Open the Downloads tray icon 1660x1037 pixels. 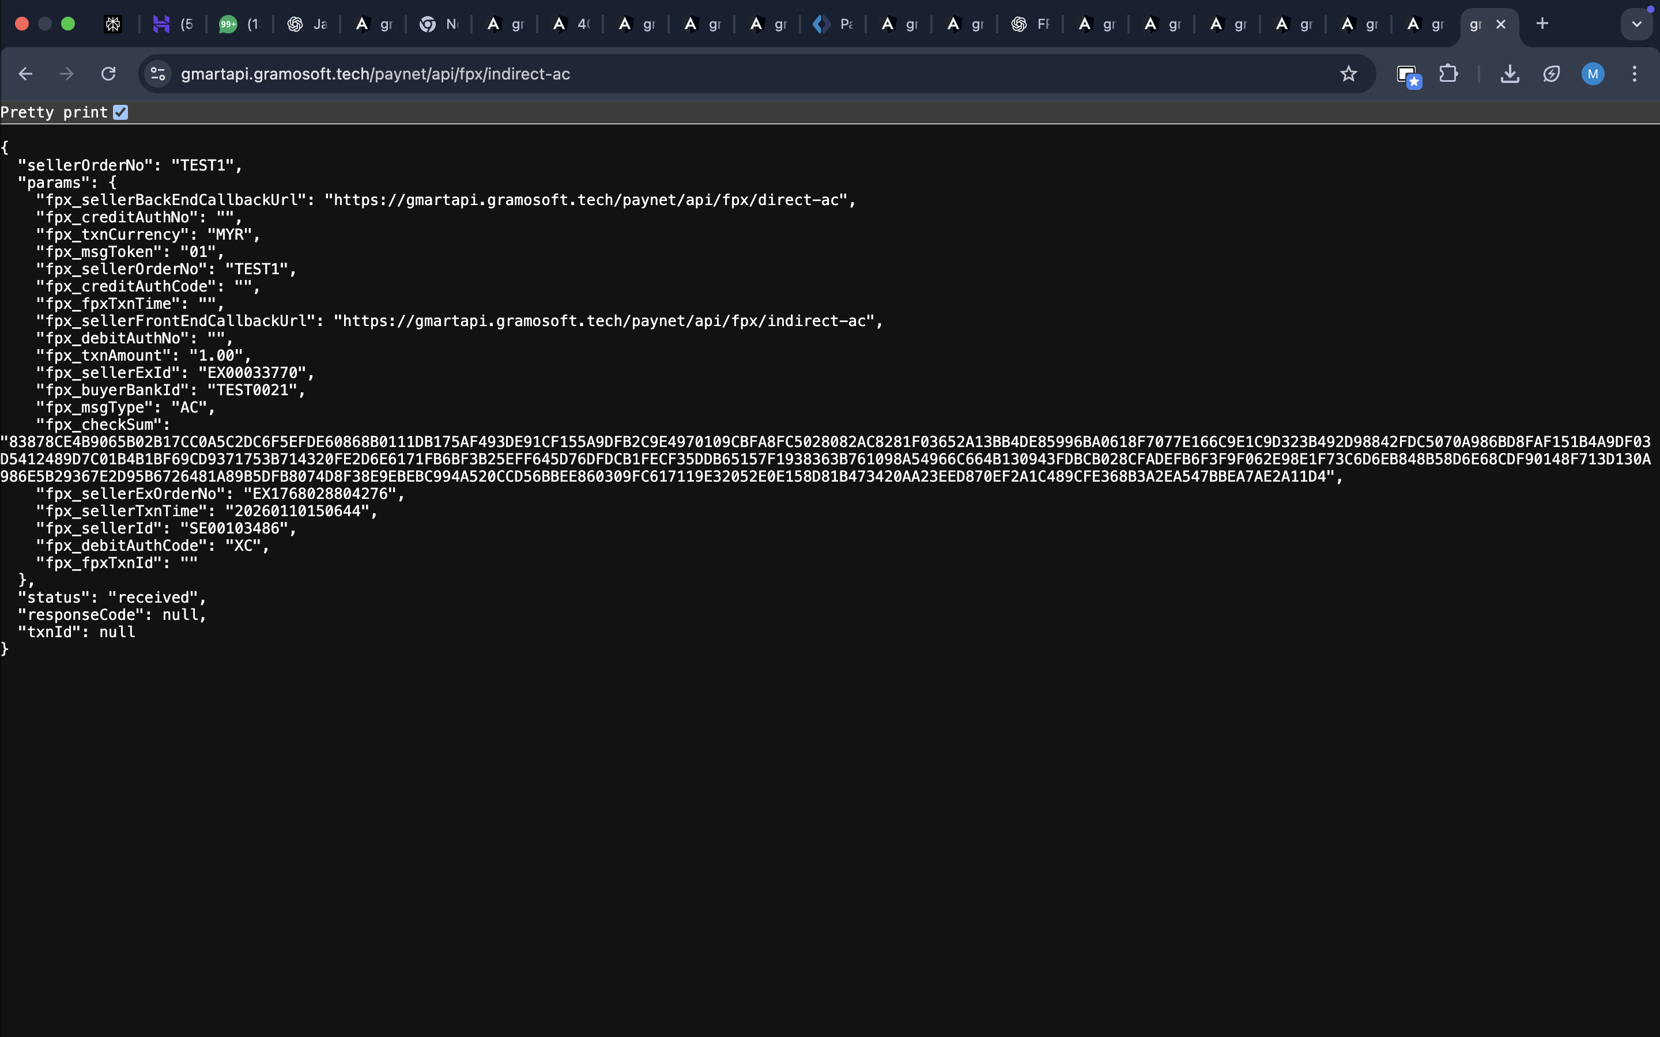click(1510, 74)
